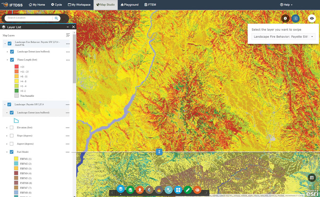The image size is (320, 197).
Task: Show next widgets with right arrow
Action: click(x=206, y=192)
